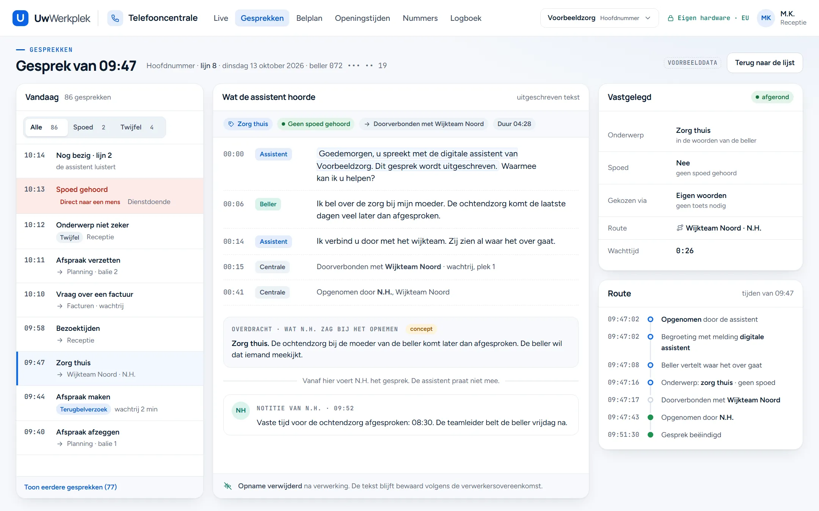819x511 pixels.
Task: Click the Geen spoed gehoord chip
Action: (x=315, y=124)
